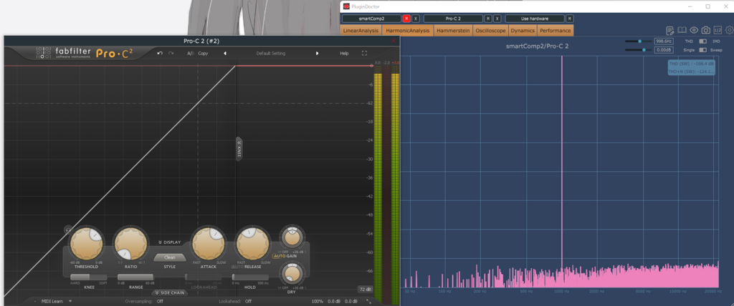Screen dimensions: 734x306
Task: Click the eye view icon
Action: [x=694, y=30]
